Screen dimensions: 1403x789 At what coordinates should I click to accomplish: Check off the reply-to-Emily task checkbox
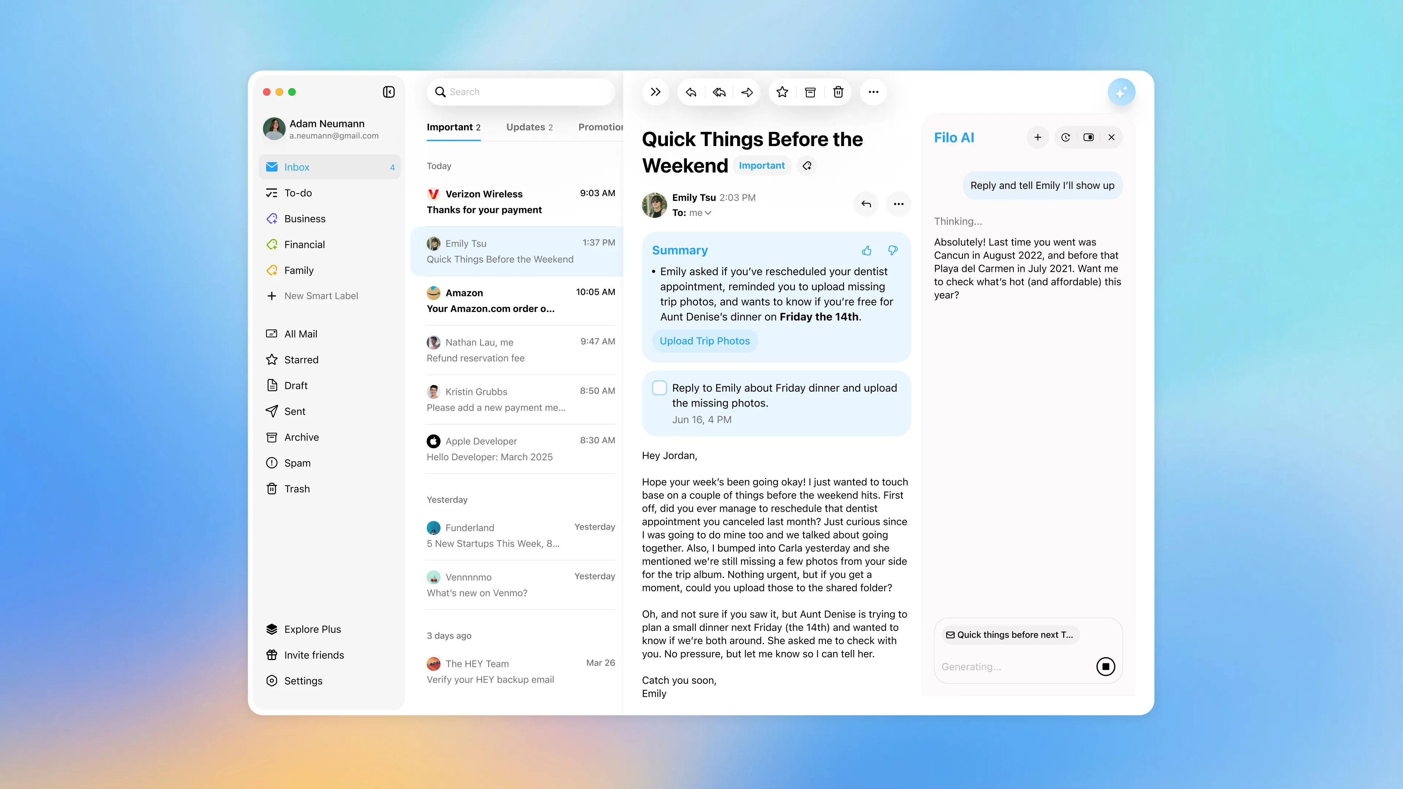(x=659, y=388)
